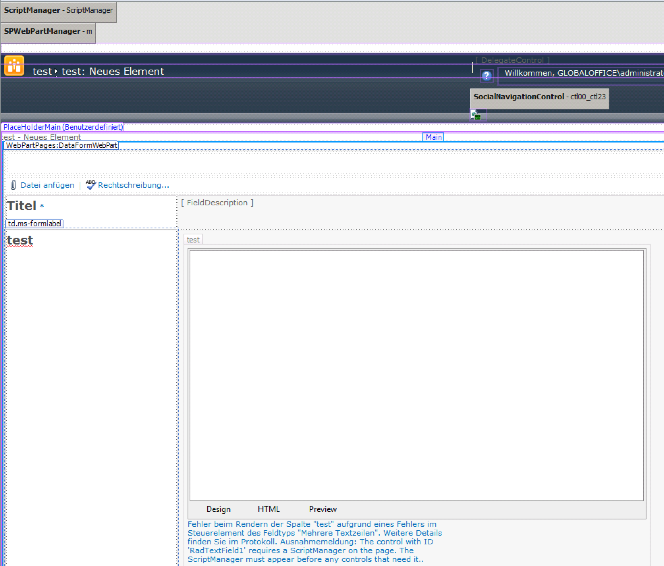Image resolution: width=664 pixels, height=566 pixels.
Task: Click the WebPartPages:DataFormWebPart tag label
Action: coord(61,146)
